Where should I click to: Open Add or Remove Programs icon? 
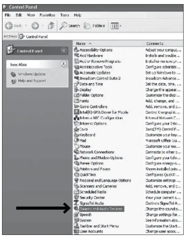pos(76,61)
